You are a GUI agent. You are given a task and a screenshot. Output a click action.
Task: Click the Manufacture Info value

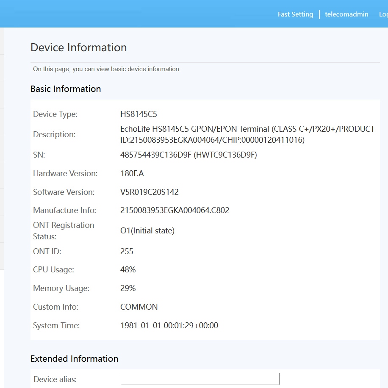(x=175, y=211)
